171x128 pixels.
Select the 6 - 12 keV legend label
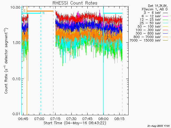(x=151, y=16)
